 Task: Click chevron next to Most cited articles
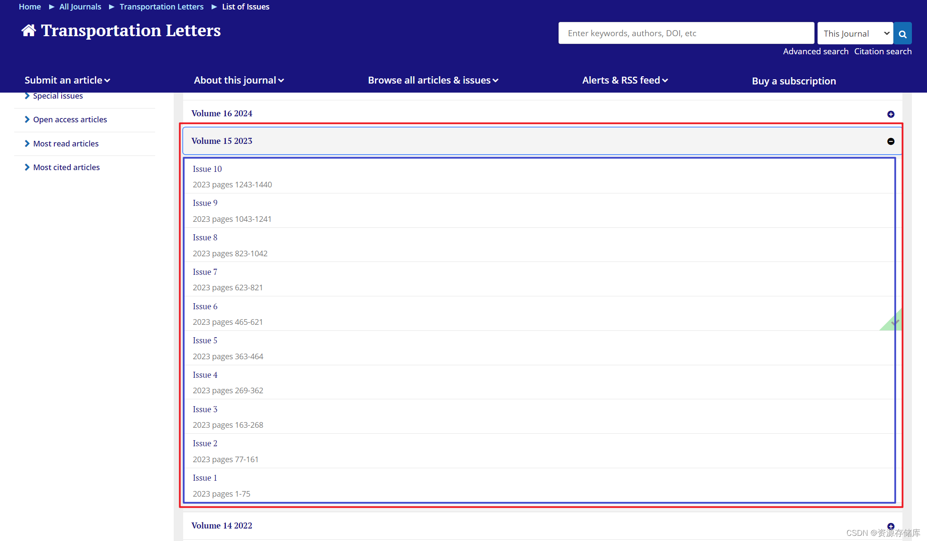[x=27, y=167]
